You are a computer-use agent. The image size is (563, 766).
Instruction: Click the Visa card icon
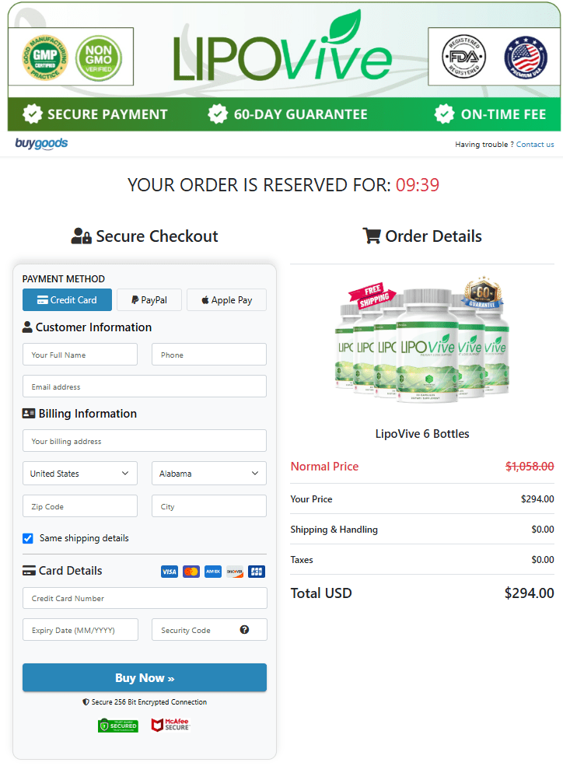(x=170, y=572)
